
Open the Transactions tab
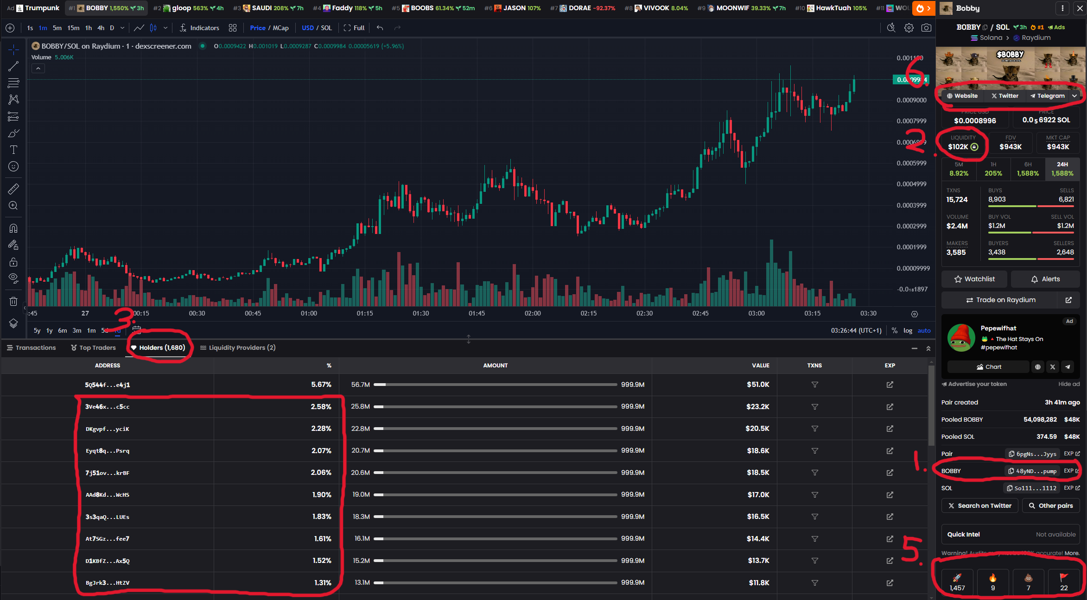click(31, 347)
